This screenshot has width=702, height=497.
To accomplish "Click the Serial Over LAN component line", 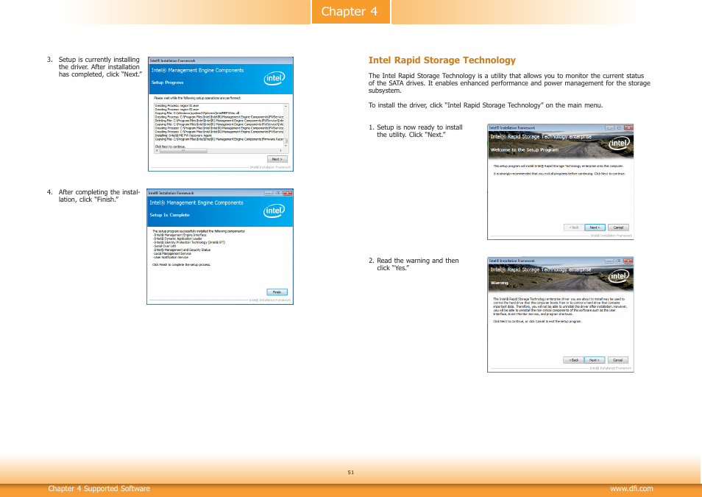I will (x=164, y=246).
